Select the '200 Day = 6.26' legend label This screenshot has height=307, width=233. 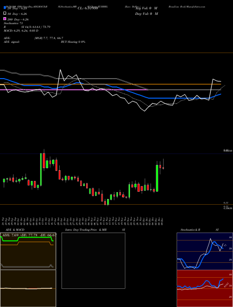(x=18, y=20)
